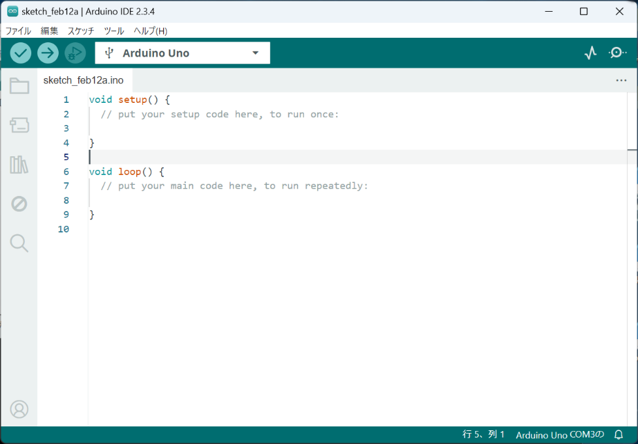Open the Debug sidebar panel
The image size is (638, 444).
(x=19, y=204)
